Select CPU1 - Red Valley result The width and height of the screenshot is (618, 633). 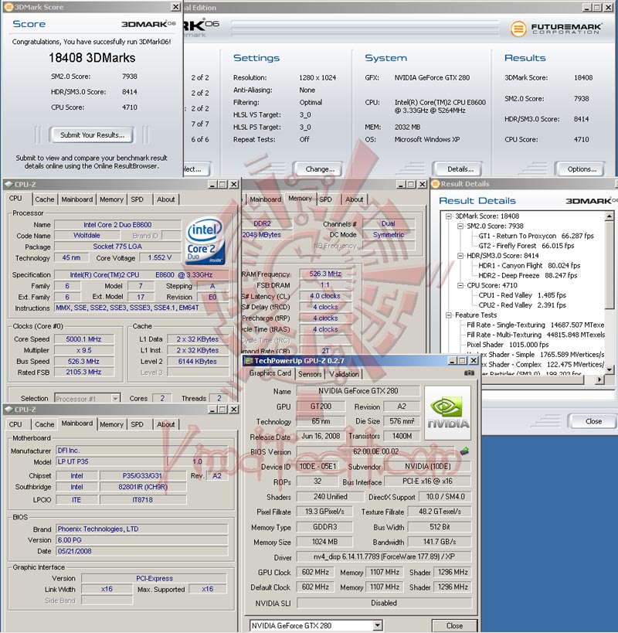522,295
